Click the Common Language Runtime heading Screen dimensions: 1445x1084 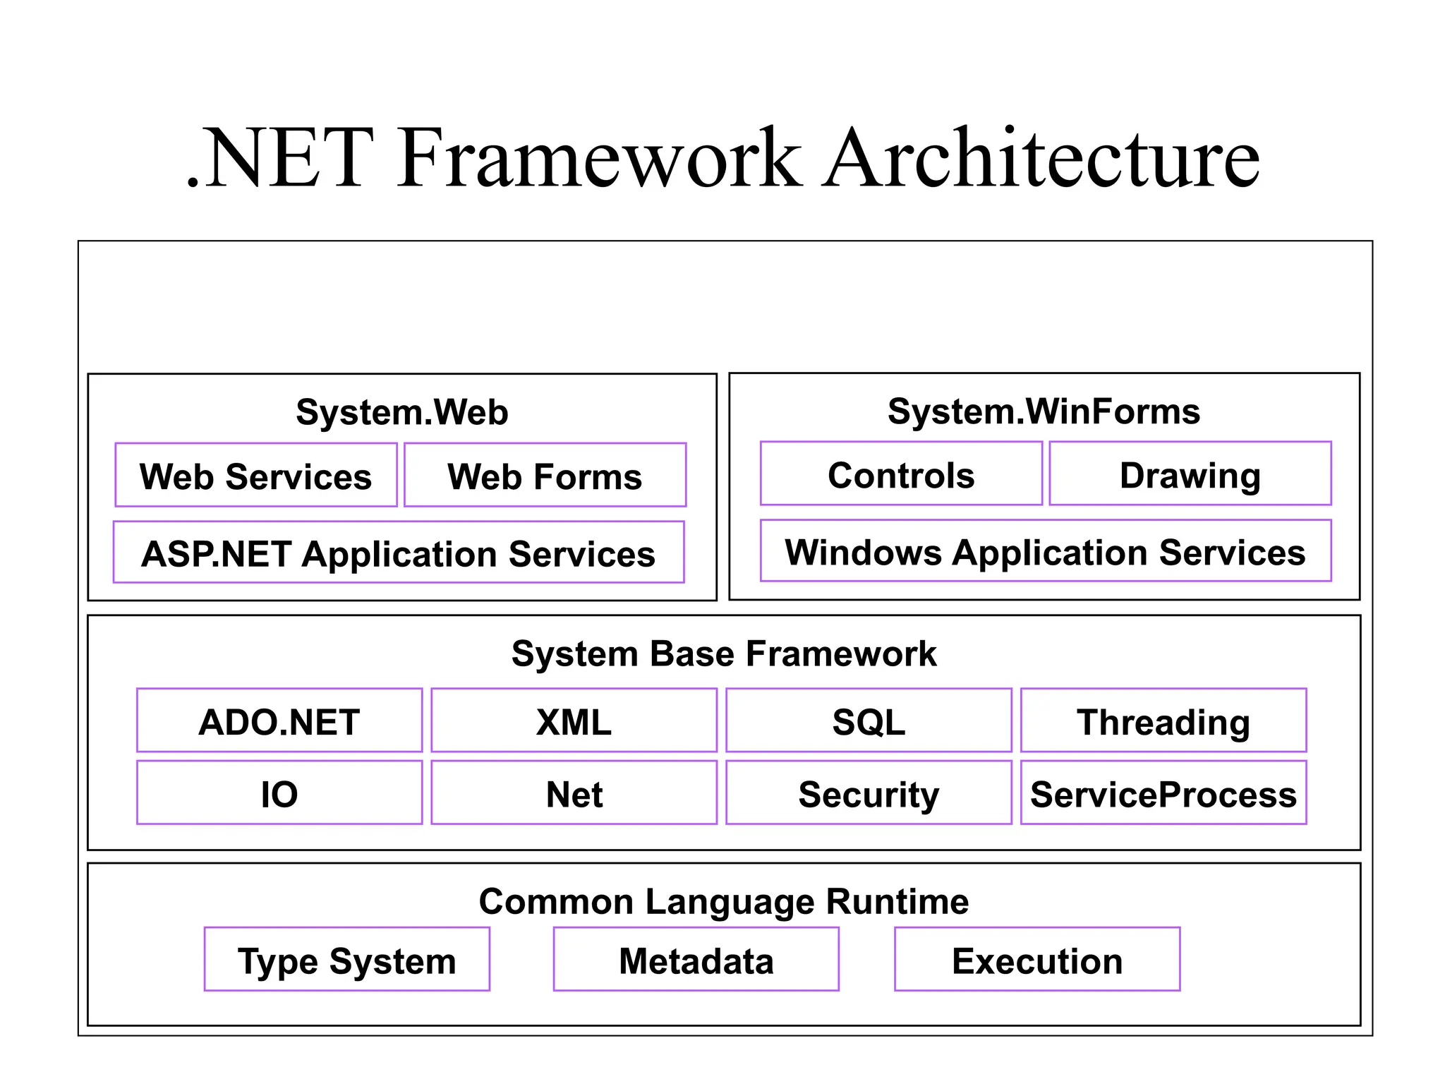[724, 901]
